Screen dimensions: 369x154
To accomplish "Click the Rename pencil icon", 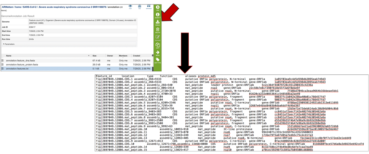I will point(158,38).
